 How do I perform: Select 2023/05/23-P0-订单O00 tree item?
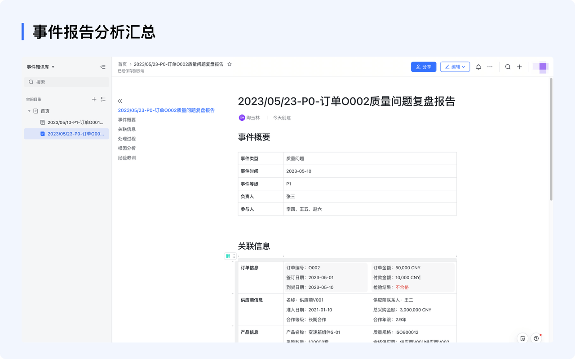[x=66, y=134]
